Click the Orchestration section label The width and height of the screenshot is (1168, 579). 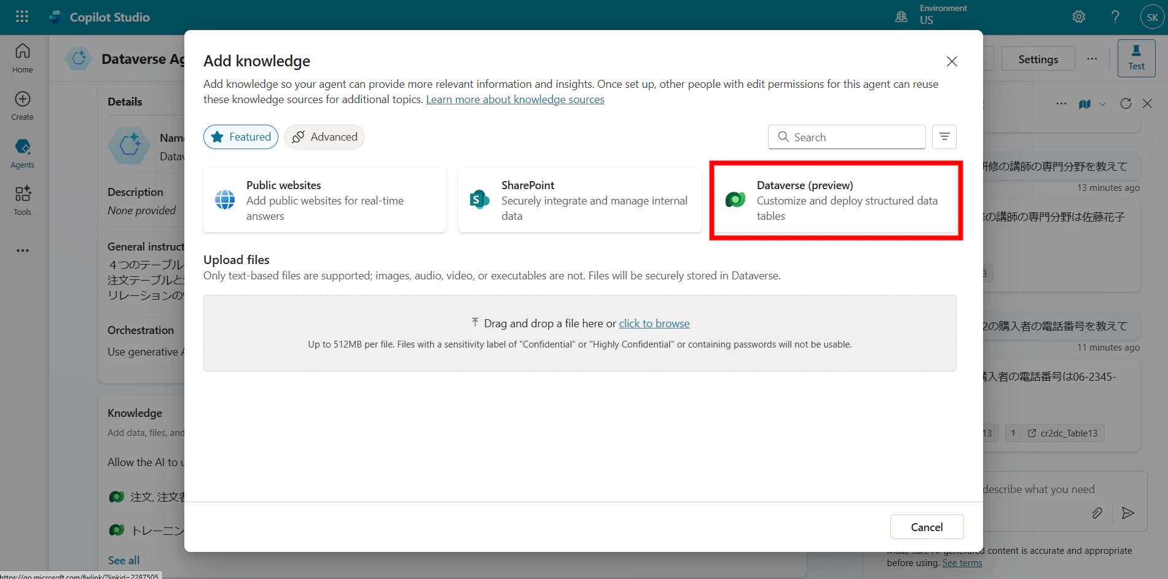tap(141, 330)
